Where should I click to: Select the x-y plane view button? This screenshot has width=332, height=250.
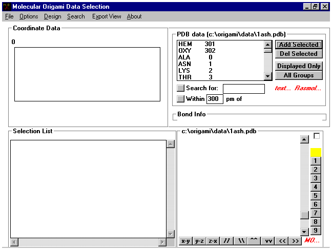coord(185,241)
